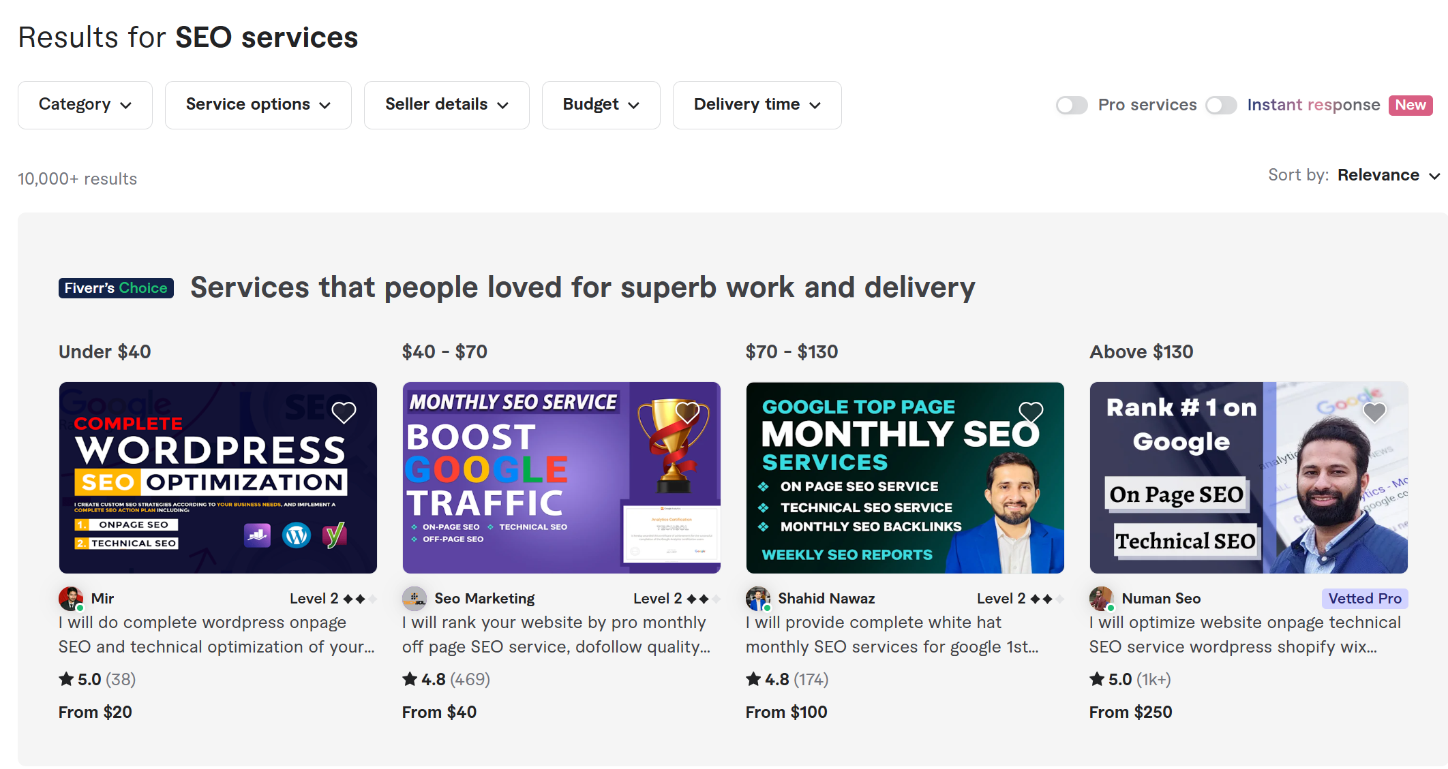Open the Delivery time filter menu
The width and height of the screenshot is (1448, 769).
[x=757, y=105]
